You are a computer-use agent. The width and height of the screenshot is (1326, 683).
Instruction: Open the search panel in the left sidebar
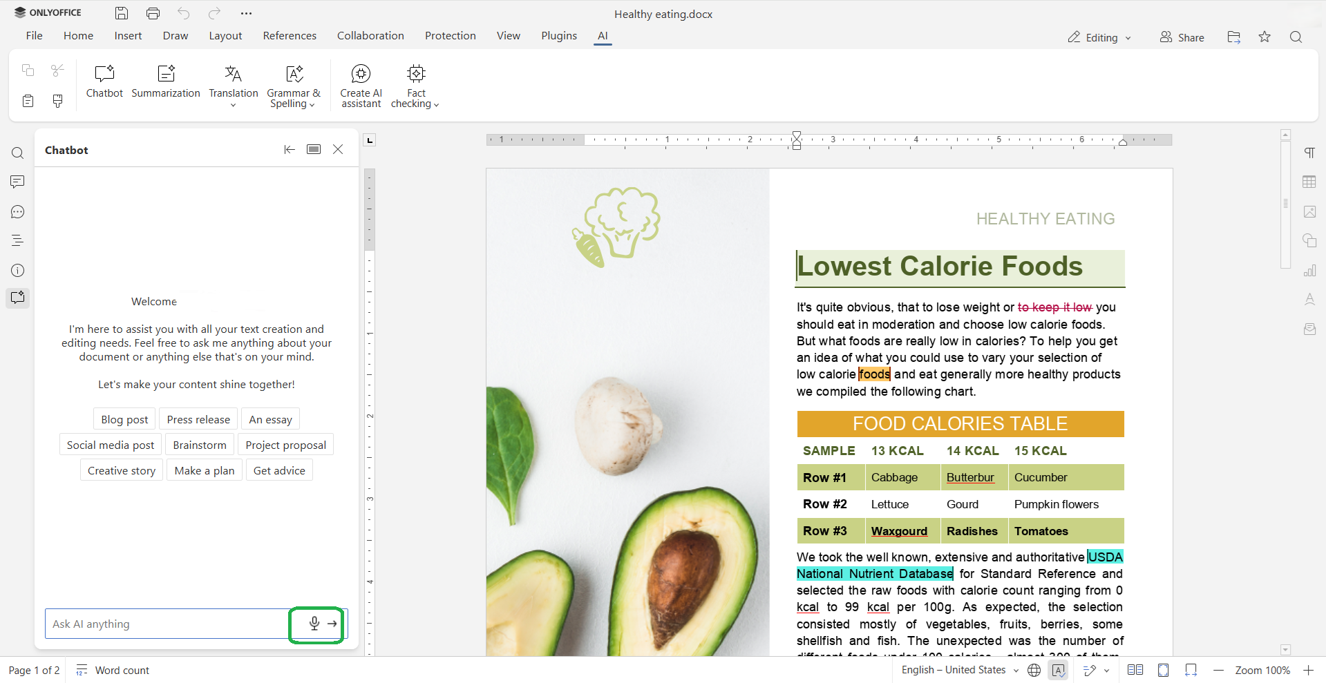click(17, 153)
